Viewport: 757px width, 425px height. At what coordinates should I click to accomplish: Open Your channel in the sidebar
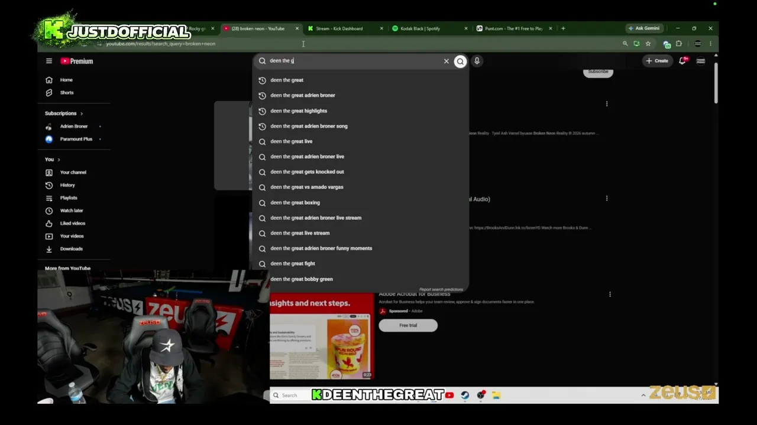coord(73,172)
